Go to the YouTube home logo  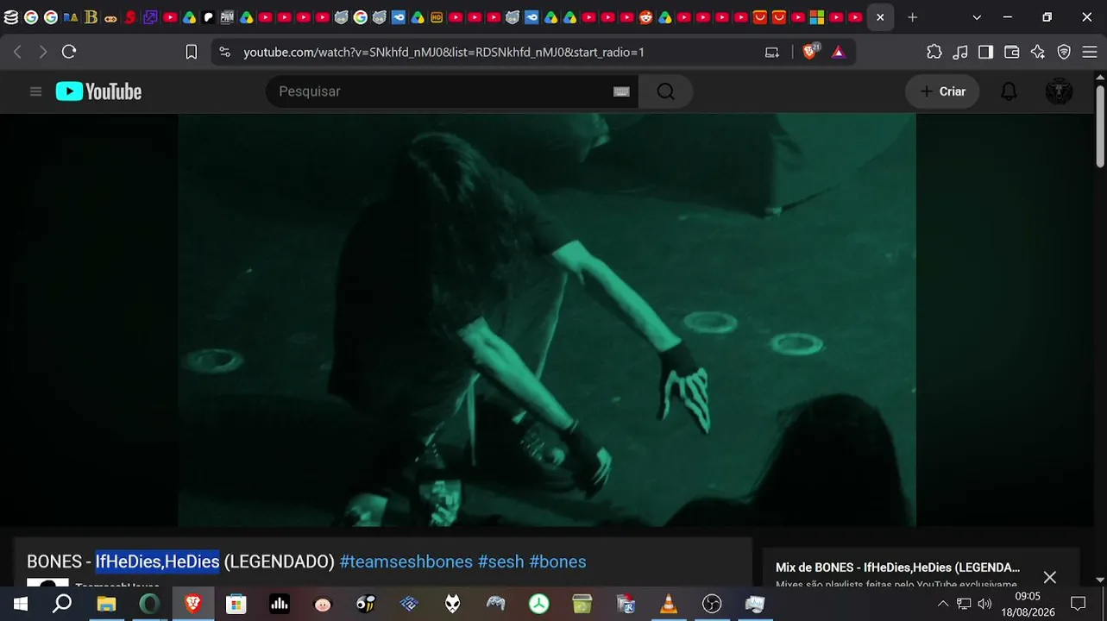click(x=98, y=91)
